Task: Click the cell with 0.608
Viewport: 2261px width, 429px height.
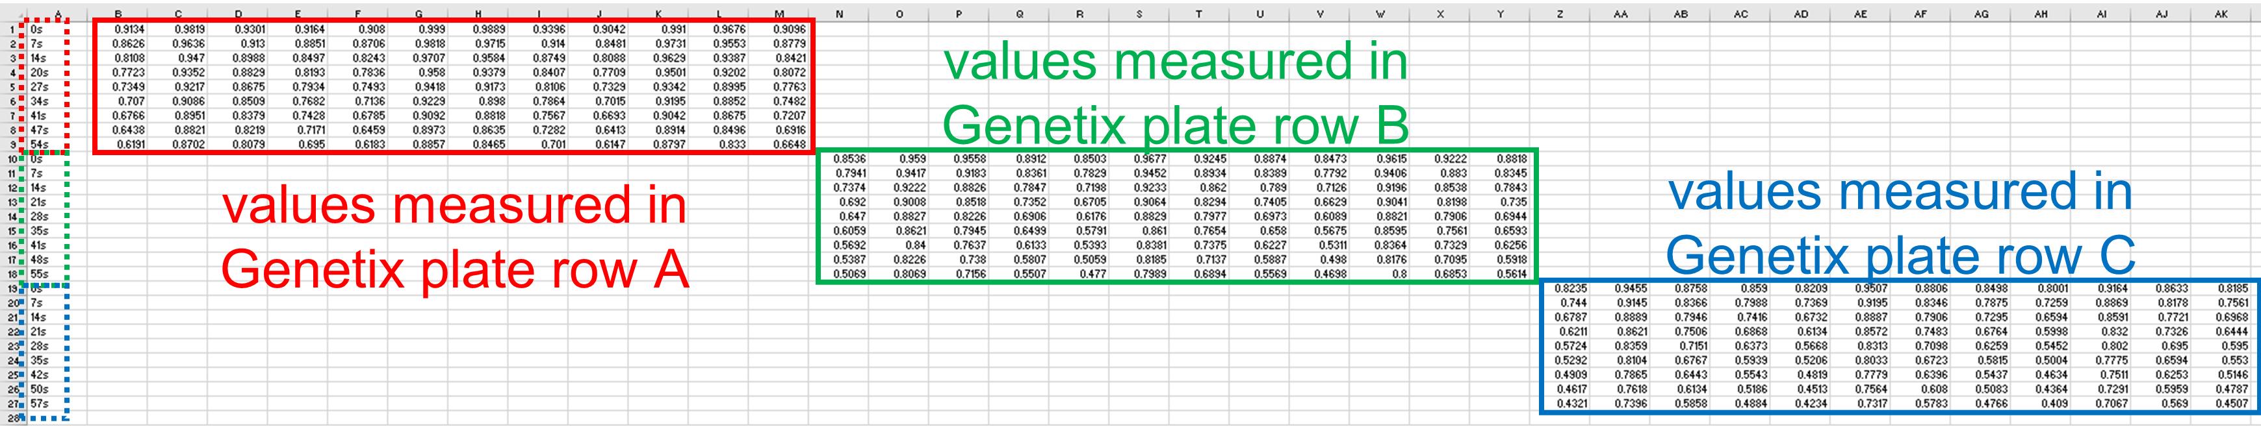Action: coord(1920,389)
